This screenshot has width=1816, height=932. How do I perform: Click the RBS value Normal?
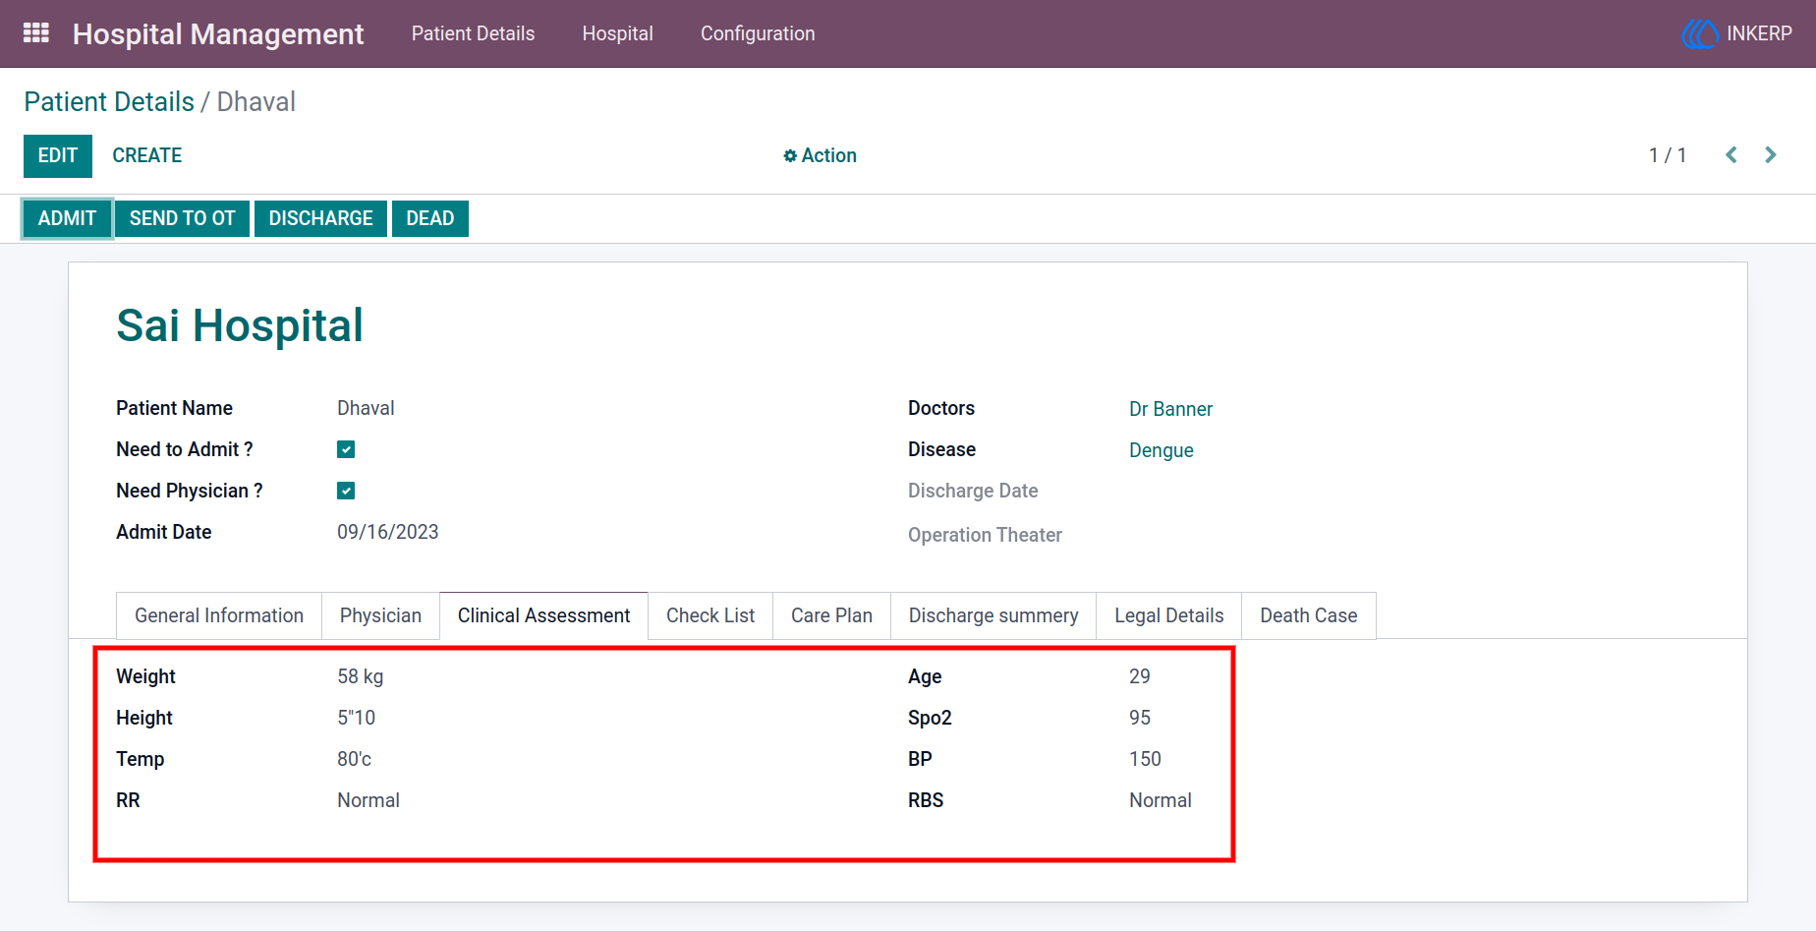pos(1161,800)
